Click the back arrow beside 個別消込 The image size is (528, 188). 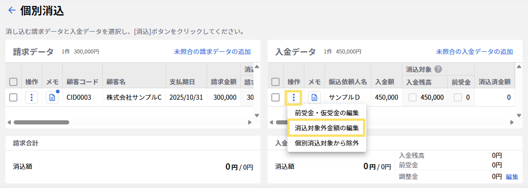point(11,10)
